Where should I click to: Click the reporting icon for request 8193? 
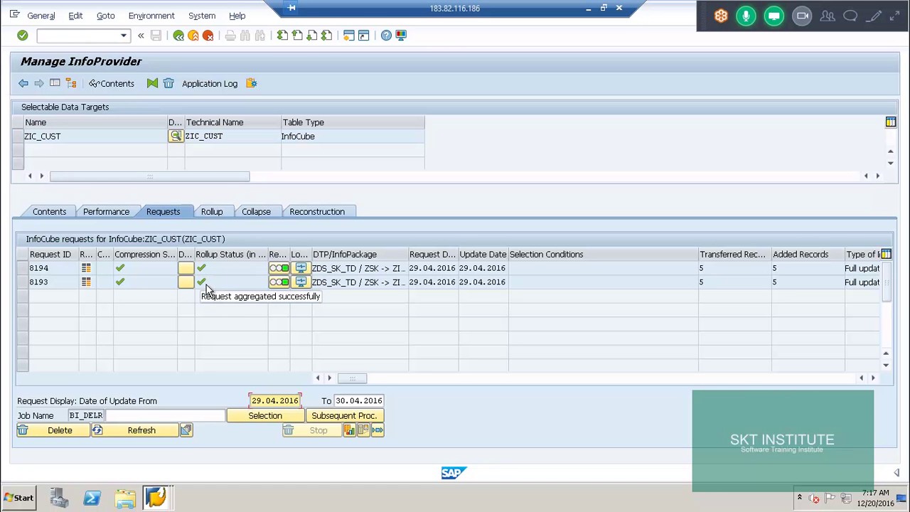[x=86, y=282]
